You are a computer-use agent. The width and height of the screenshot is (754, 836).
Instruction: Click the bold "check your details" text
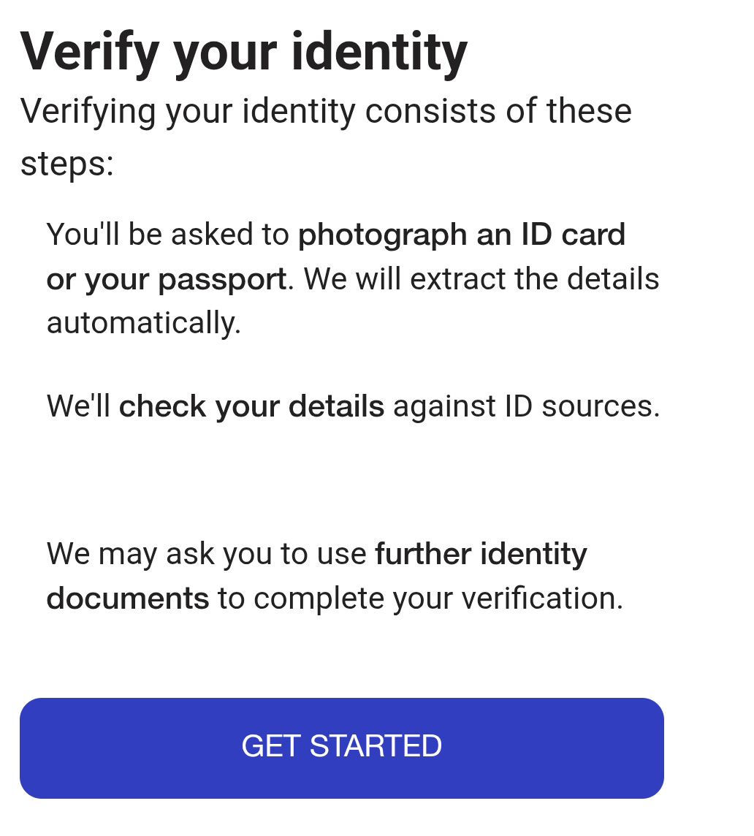[251, 406]
